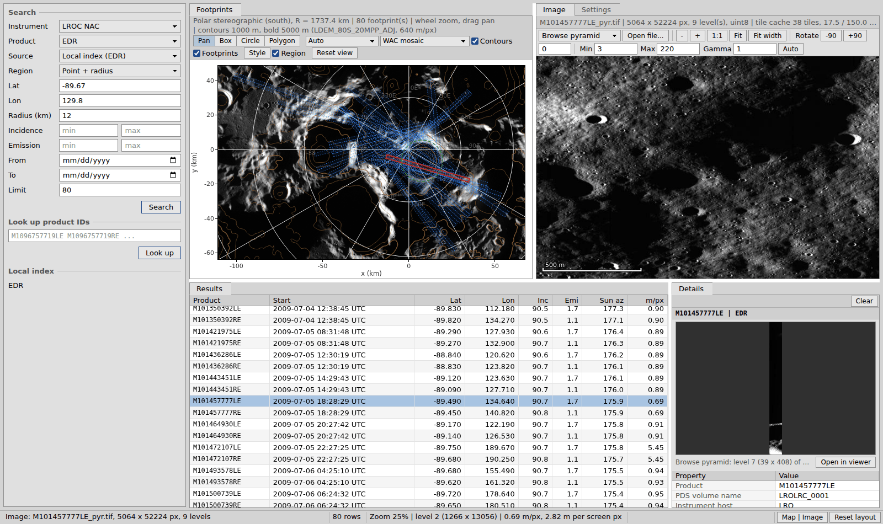Toggle the Footprints checkbox
The width and height of the screenshot is (883, 524).
pos(196,53)
